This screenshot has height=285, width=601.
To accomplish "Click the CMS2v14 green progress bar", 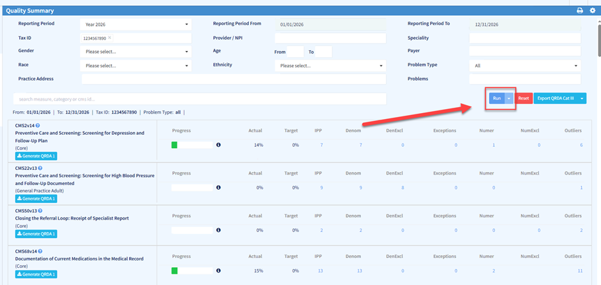I will pos(175,145).
